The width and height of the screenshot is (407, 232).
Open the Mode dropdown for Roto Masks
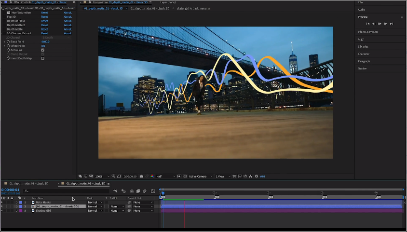pos(95,203)
